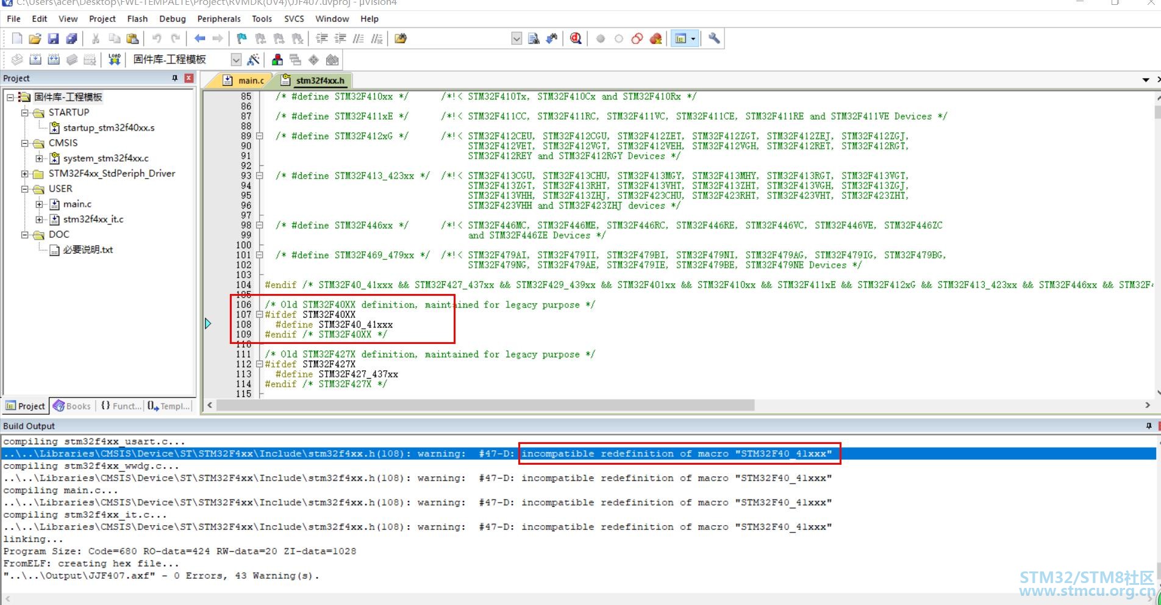1161x605 pixels.
Task: Open the window layout button dropdown arrow
Action: pyautogui.click(x=693, y=39)
